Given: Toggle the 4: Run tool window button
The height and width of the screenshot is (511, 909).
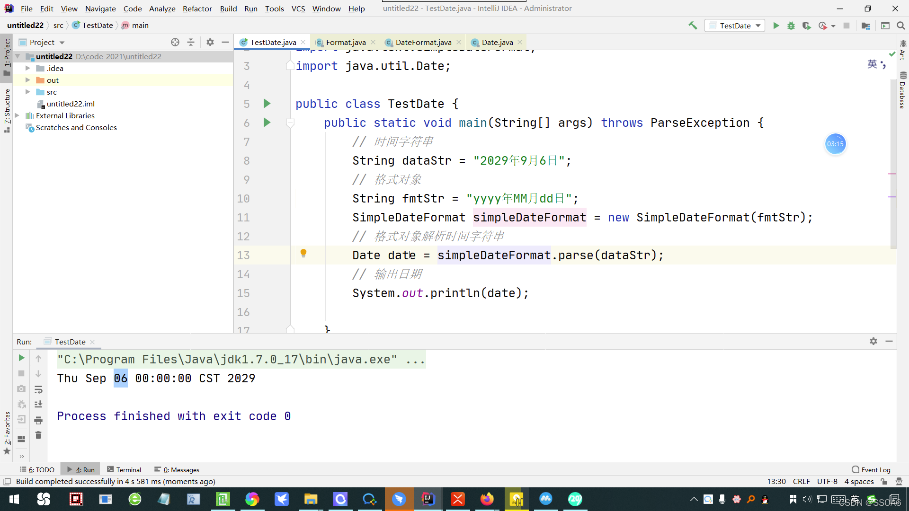Looking at the screenshot, I should [x=81, y=470].
